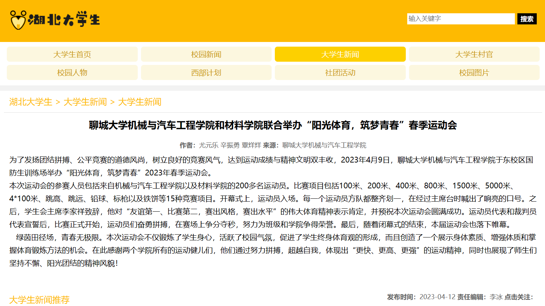Viewport: 545px width, 306px height.
Task: Select the highlighted 大学生新闻 nav tab
Action: (x=340, y=55)
